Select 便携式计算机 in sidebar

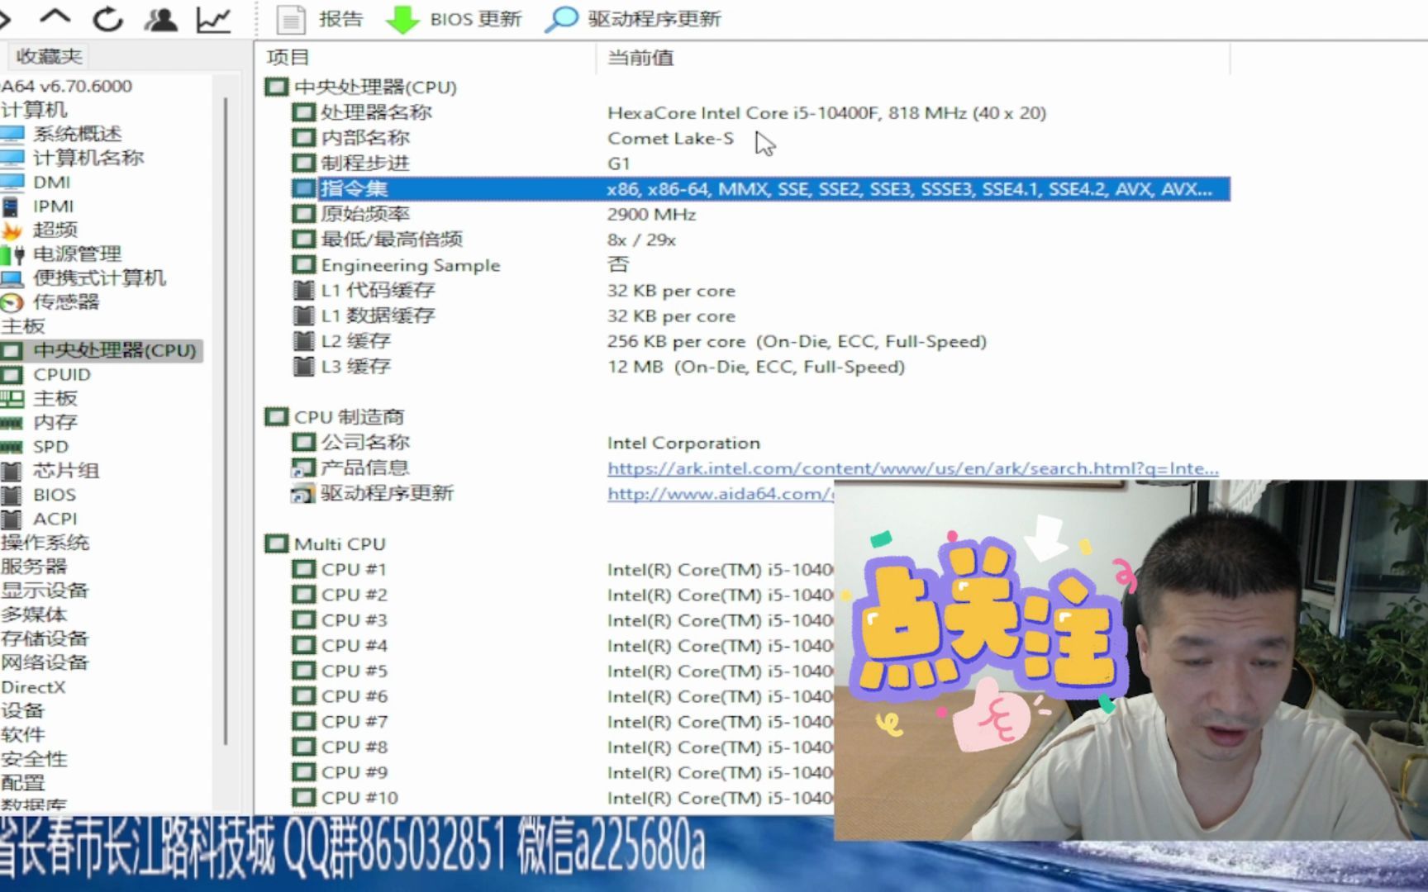(99, 278)
